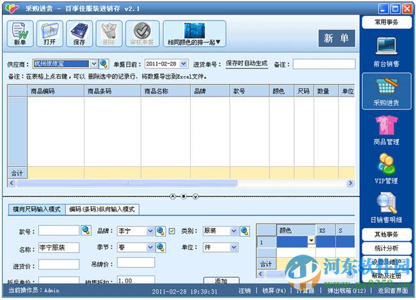Expand the 单位 dropdown showing 件
Image resolution: width=416 pixels, height=300 pixels.
tap(234, 248)
